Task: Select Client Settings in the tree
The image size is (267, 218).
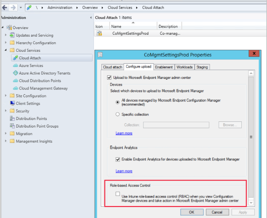Action: tap(28, 103)
